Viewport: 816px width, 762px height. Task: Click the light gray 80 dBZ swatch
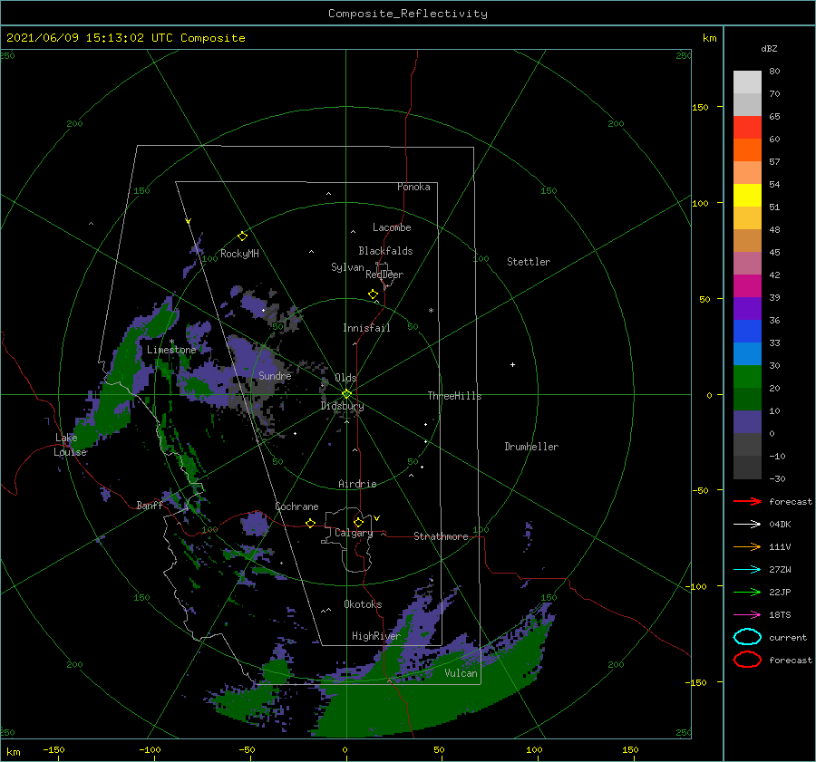(747, 82)
